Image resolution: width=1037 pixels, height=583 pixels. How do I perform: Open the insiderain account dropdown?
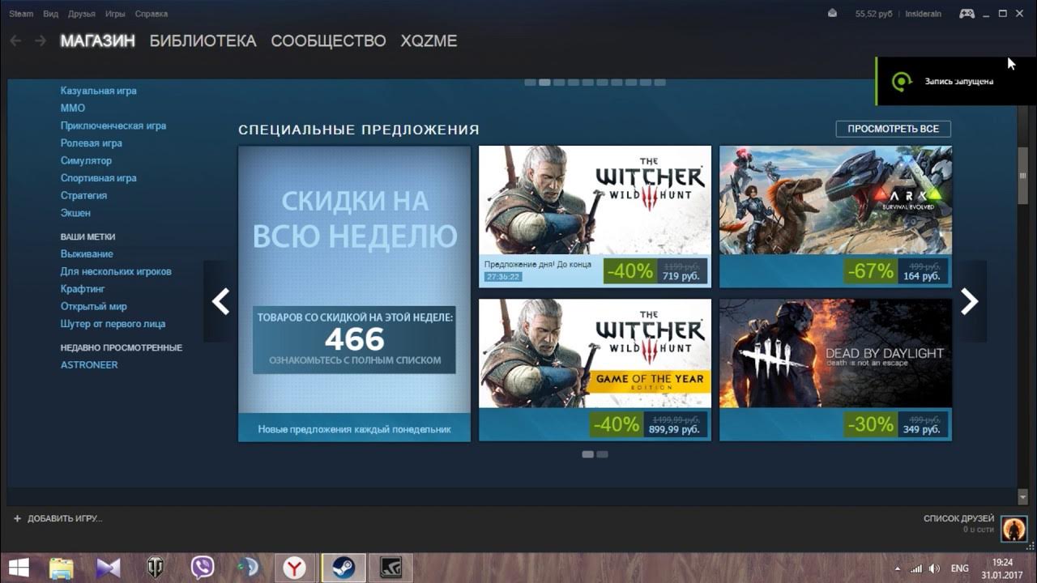coord(923,14)
